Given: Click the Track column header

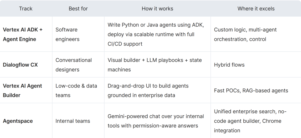Looking at the screenshot, I should point(26,9).
